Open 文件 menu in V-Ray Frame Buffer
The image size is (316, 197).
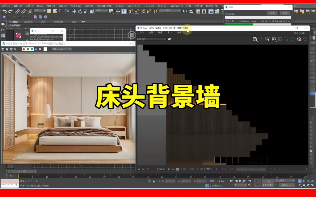[x=142, y=33]
